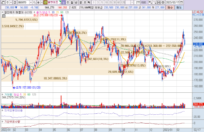The height and width of the screenshot is (132, 204).
Task: Select the 20 interval button
Action: [x=110, y=2]
